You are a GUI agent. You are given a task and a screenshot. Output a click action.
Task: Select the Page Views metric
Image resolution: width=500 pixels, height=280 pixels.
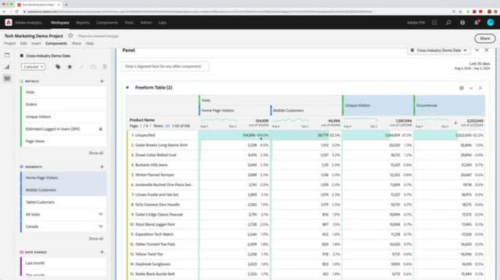pos(64,141)
